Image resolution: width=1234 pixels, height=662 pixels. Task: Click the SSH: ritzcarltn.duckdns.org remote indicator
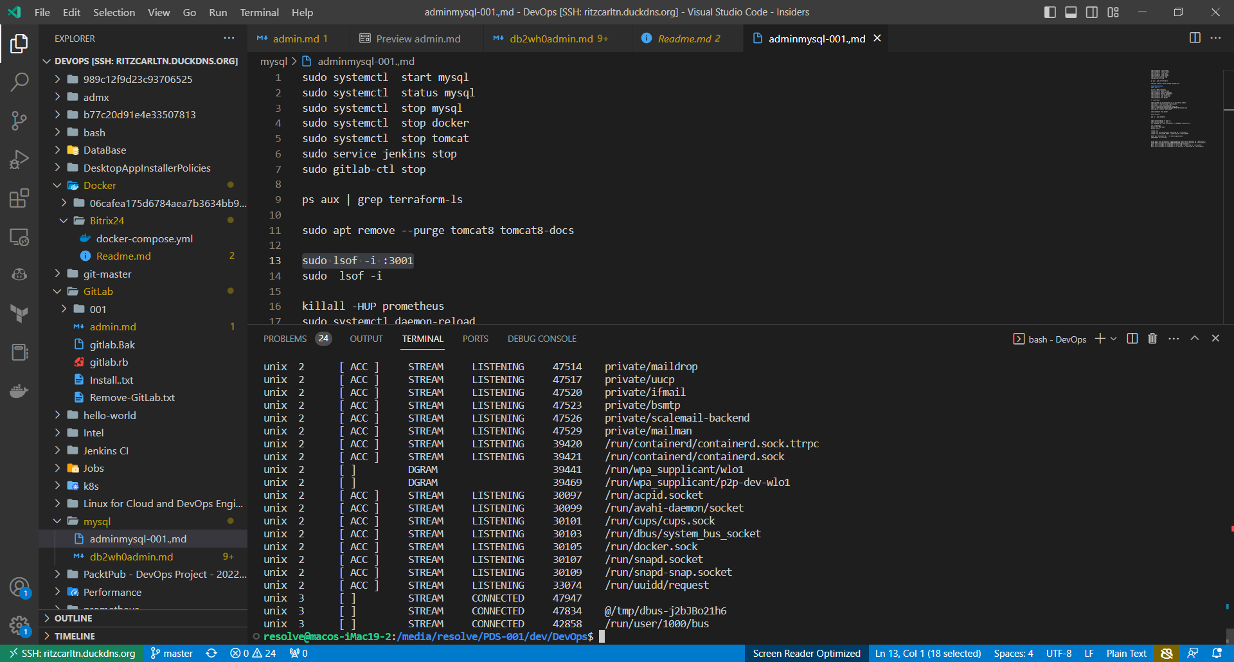point(72,653)
